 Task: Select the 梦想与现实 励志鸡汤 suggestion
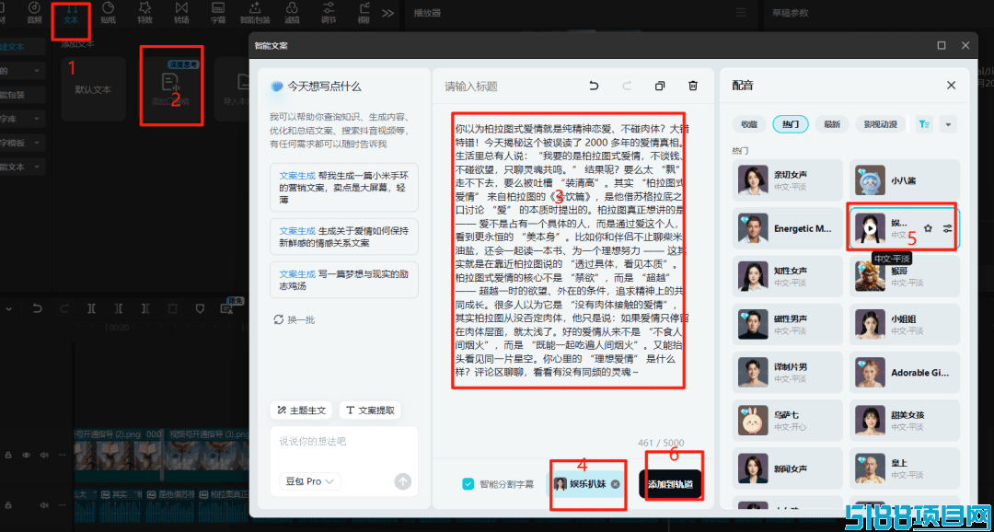pyautogui.click(x=344, y=280)
